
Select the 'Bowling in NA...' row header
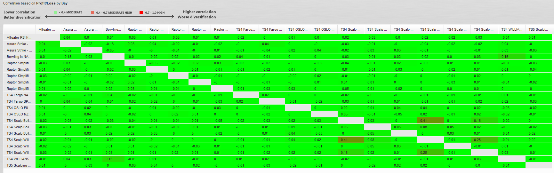pyautogui.click(x=19, y=57)
